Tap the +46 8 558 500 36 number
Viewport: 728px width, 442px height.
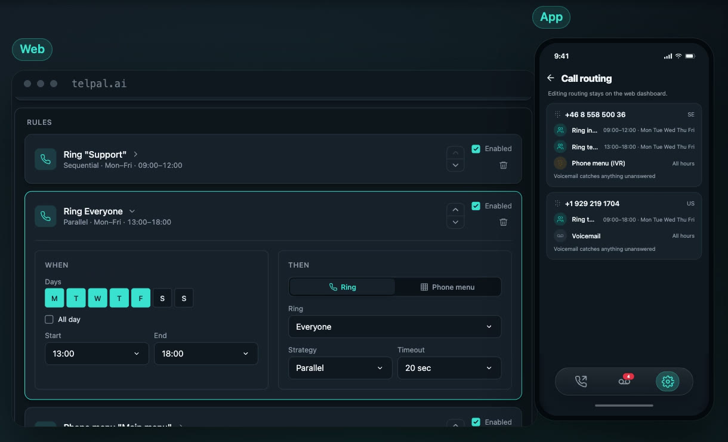click(x=595, y=115)
